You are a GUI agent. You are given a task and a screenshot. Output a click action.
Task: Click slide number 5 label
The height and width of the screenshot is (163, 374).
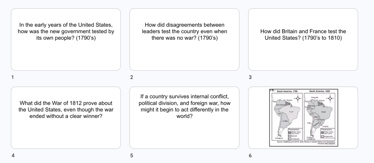(131, 156)
